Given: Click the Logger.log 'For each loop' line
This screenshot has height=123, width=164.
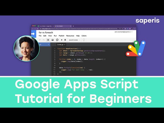Looking at the screenshot, I should (x=77, y=70).
